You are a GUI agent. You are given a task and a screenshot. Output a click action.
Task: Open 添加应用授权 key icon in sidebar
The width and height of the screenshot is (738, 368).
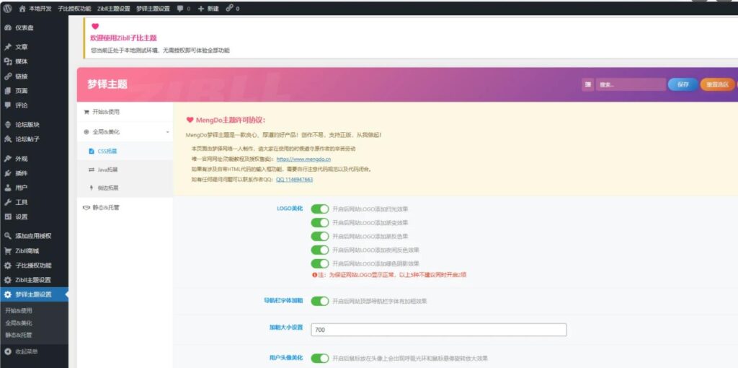tap(7, 236)
